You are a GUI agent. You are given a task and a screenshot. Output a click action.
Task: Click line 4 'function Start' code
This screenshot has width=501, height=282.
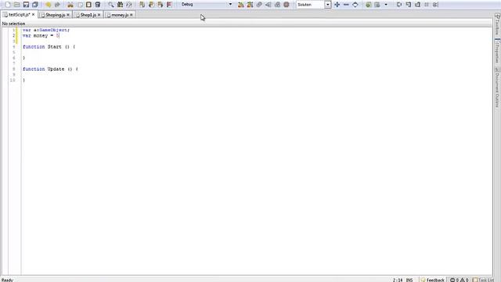49,47
